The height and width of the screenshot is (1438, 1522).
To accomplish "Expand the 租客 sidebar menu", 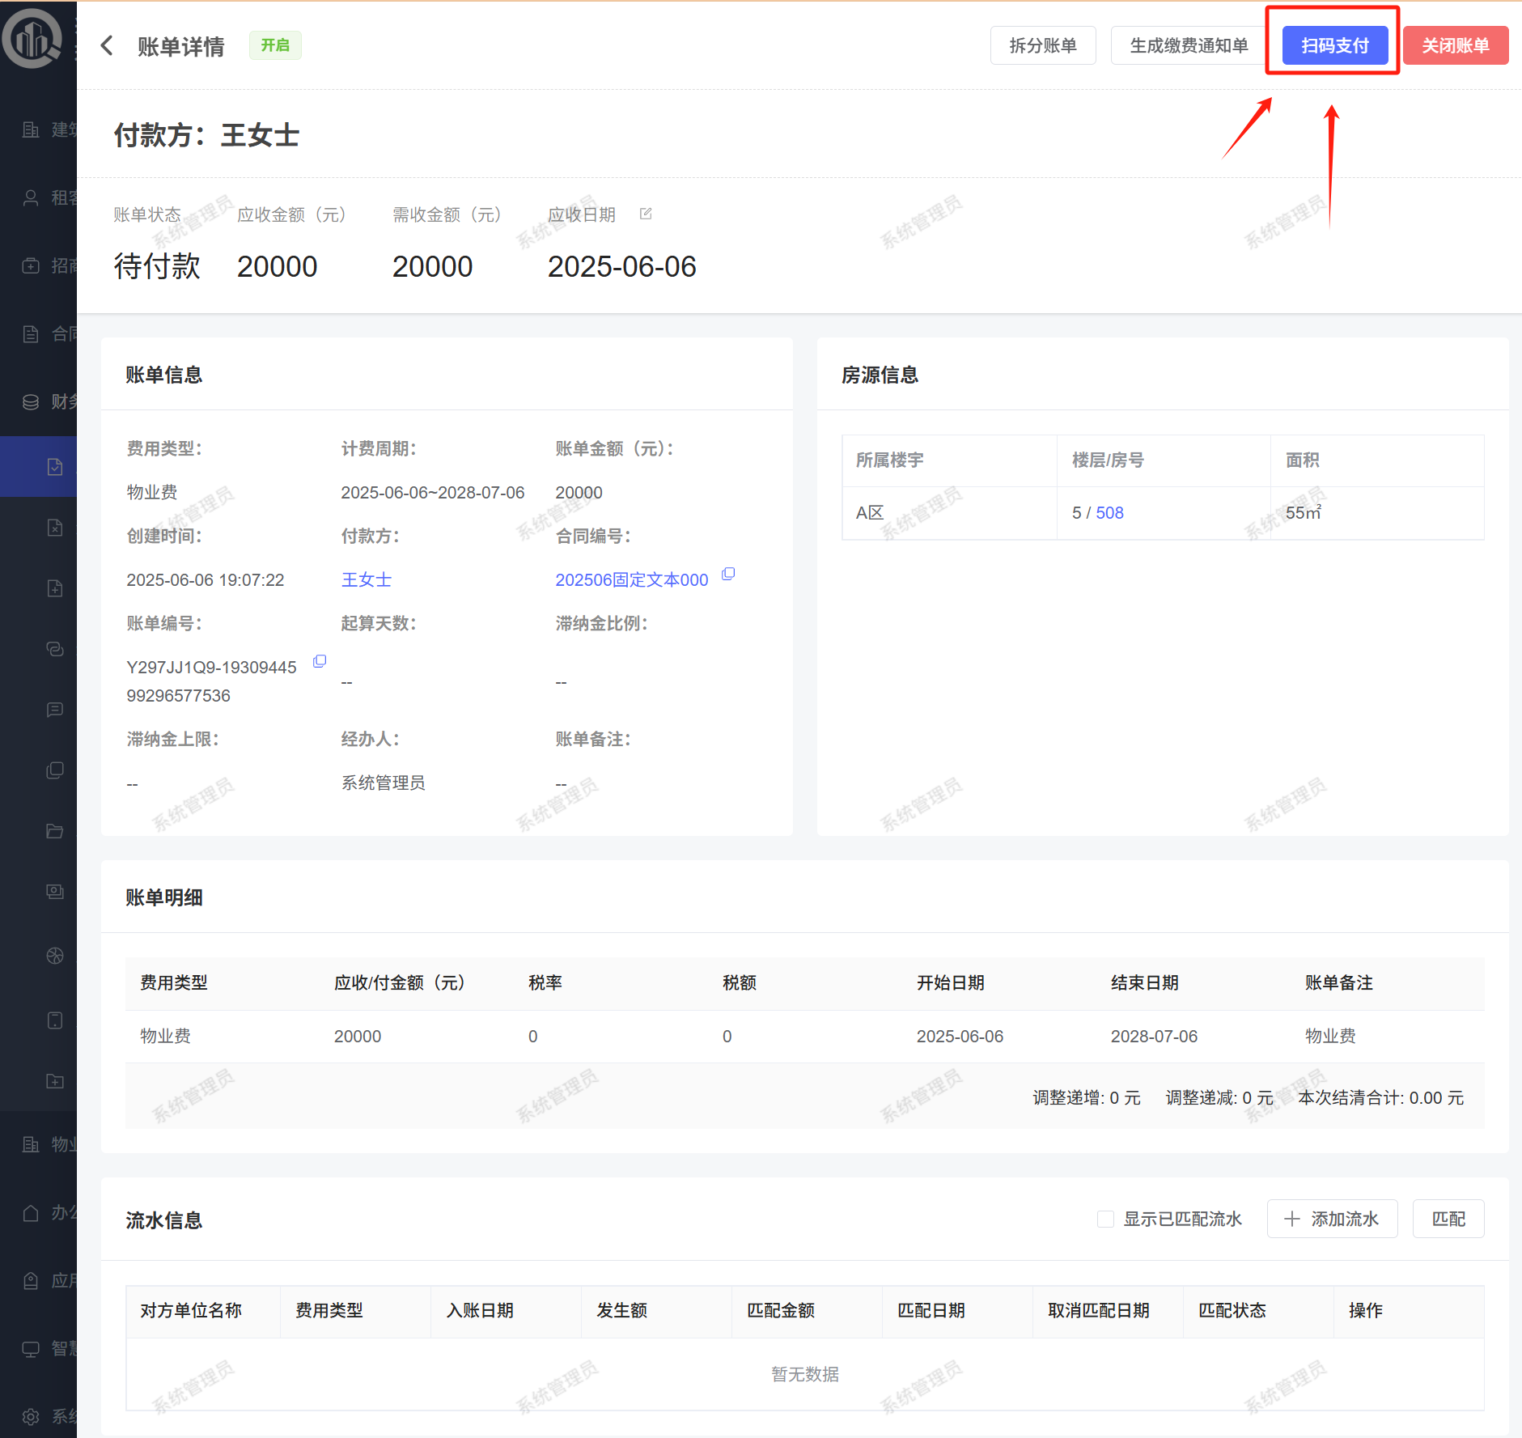I will pos(49,198).
